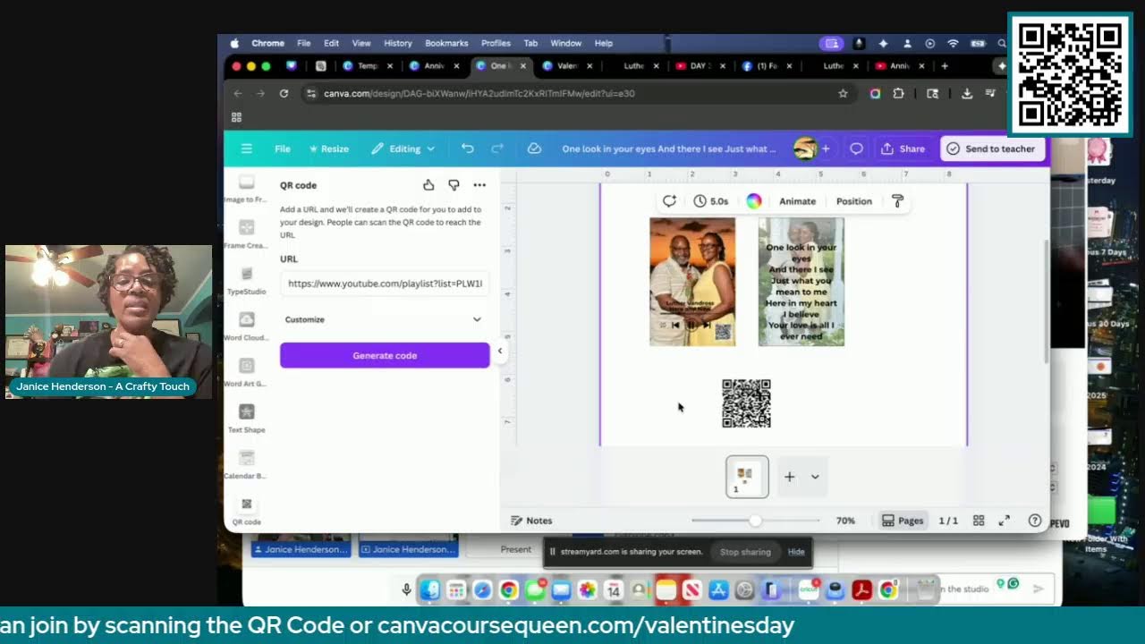
Task: Hide the screen sharing notification bar
Action: [x=796, y=552]
